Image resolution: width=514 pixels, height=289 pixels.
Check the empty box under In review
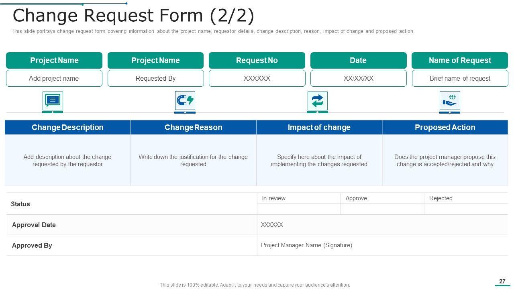298,209
